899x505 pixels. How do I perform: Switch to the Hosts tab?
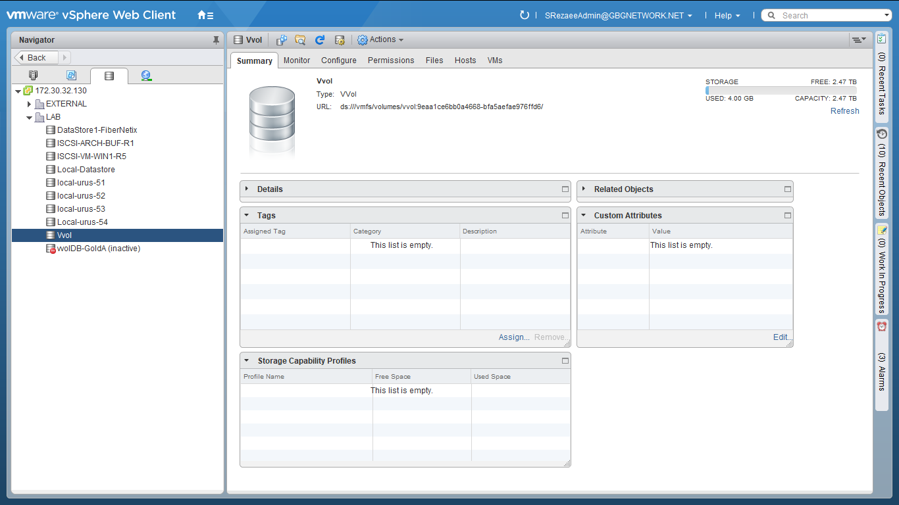click(465, 60)
